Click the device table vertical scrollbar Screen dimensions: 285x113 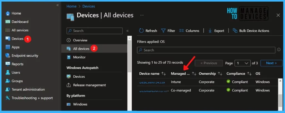[x=281, y=101]
